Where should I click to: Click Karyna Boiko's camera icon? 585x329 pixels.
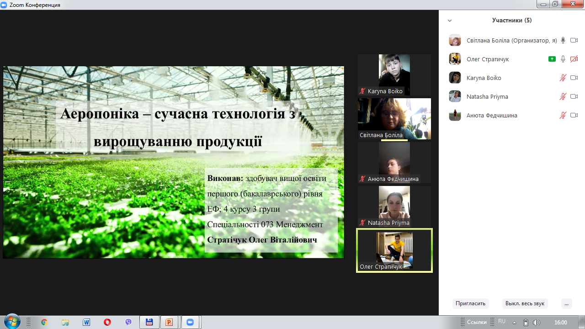[574, 78]
